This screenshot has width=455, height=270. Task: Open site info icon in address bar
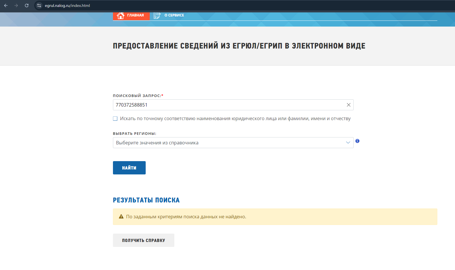pos(39,5)
